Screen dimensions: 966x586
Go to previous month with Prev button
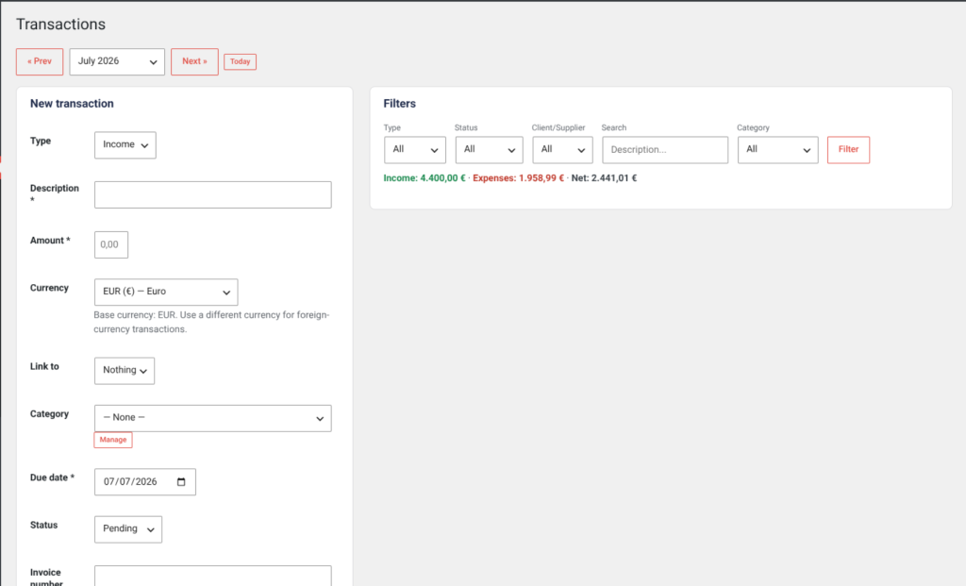tap(40, 61)
